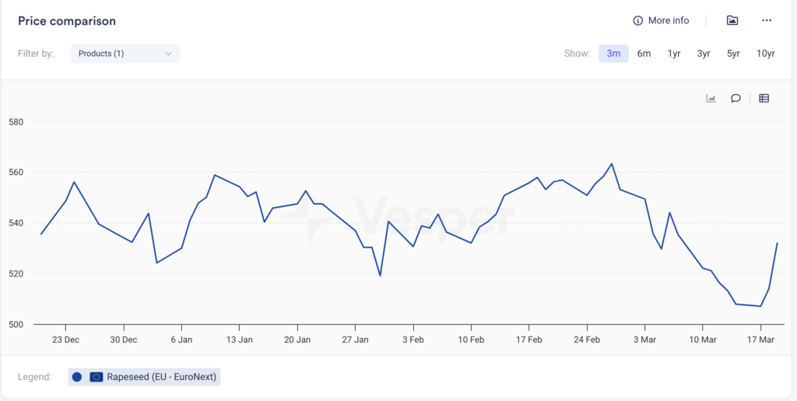This screenshot has width=797, height=401.
Task: Click the chevron arrow on Products filter
Action: coord(168,54)
